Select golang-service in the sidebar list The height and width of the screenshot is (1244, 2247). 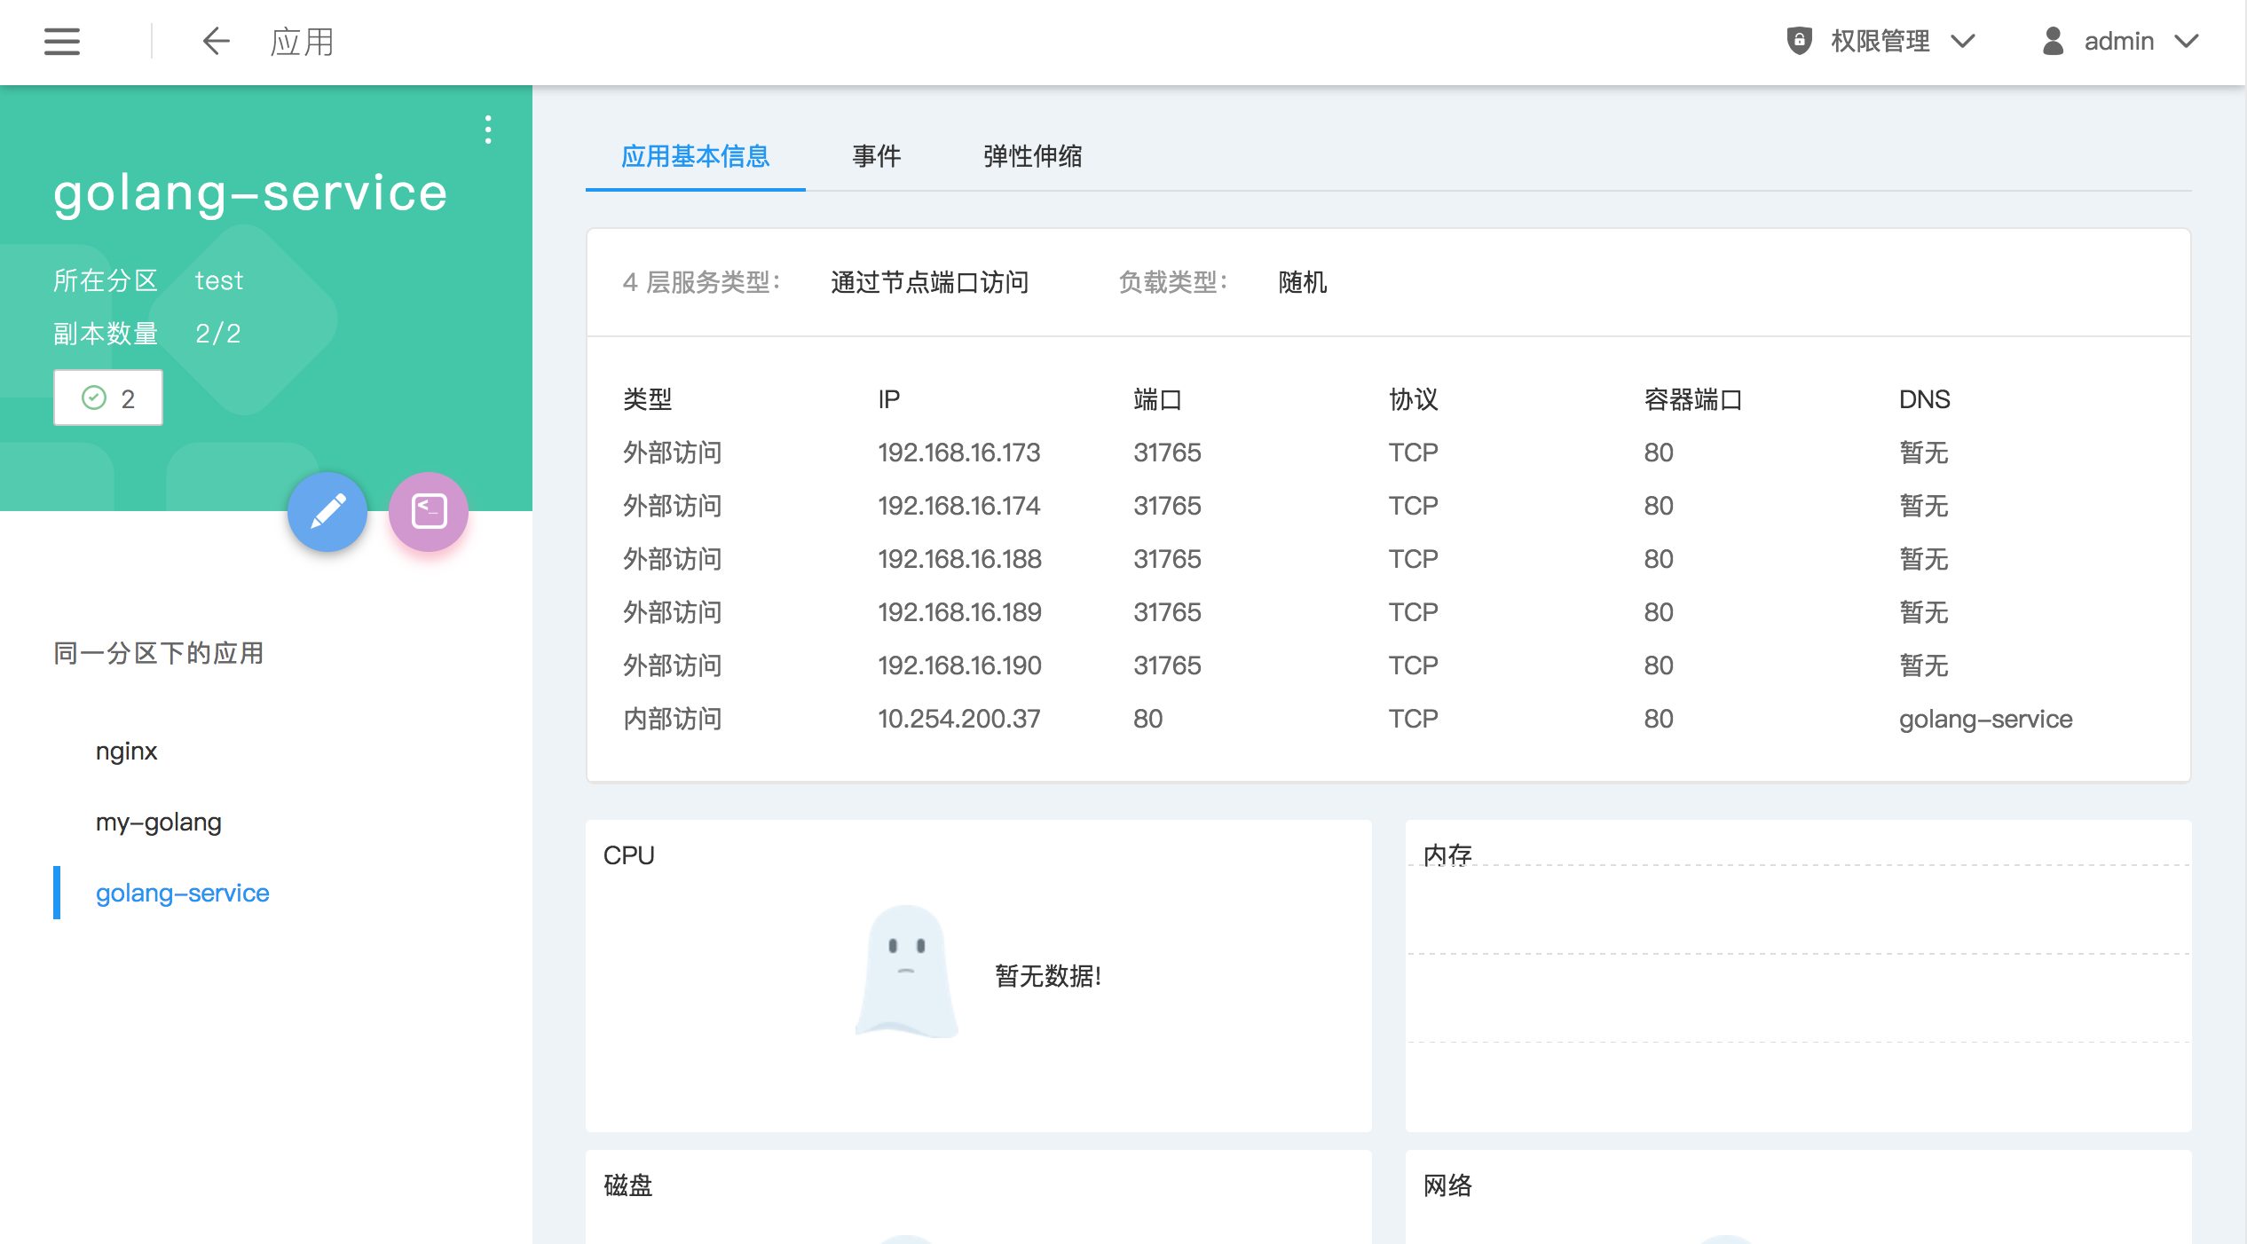pos(182,894)
